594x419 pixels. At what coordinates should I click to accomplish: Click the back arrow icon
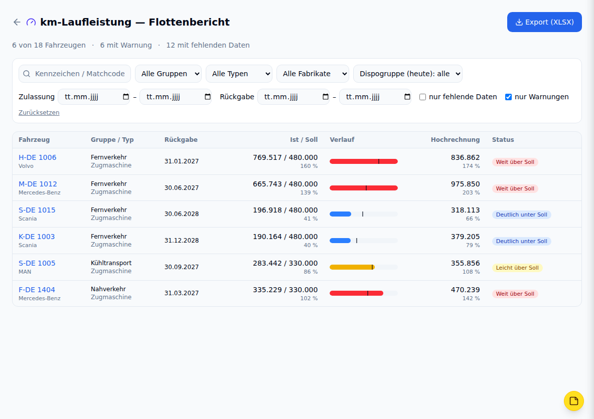(17, 22)
